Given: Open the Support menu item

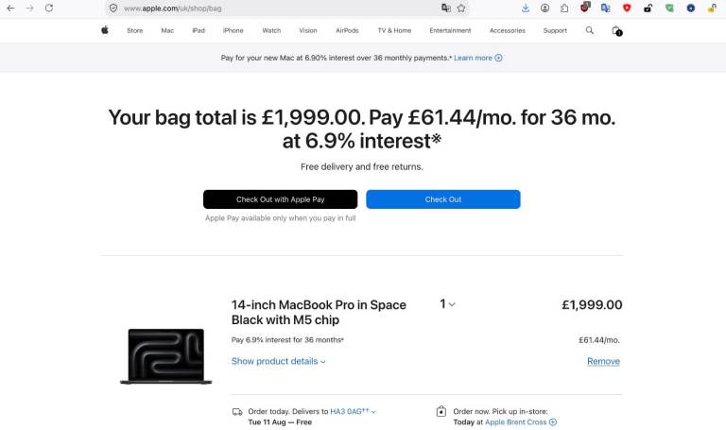Looking at the screenshot, I should tap(555, 30).
